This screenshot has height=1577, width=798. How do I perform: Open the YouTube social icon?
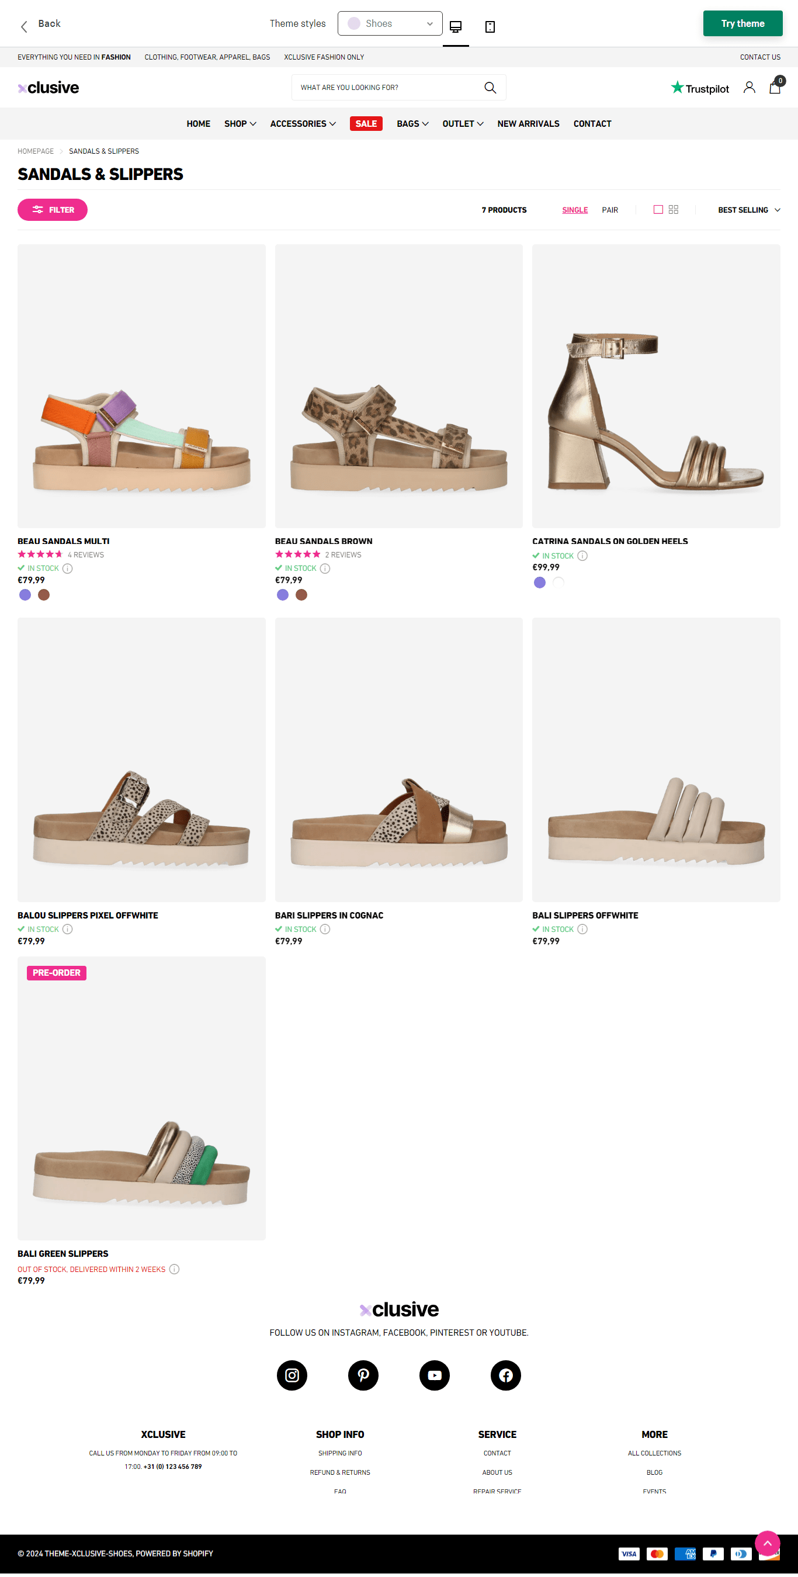click(435, 1375)
